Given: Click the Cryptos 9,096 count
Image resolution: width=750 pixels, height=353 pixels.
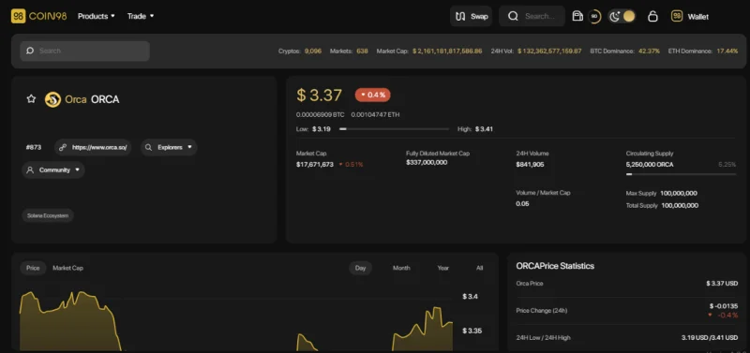Looking at the screenshot, I should [x=313, y=51].
